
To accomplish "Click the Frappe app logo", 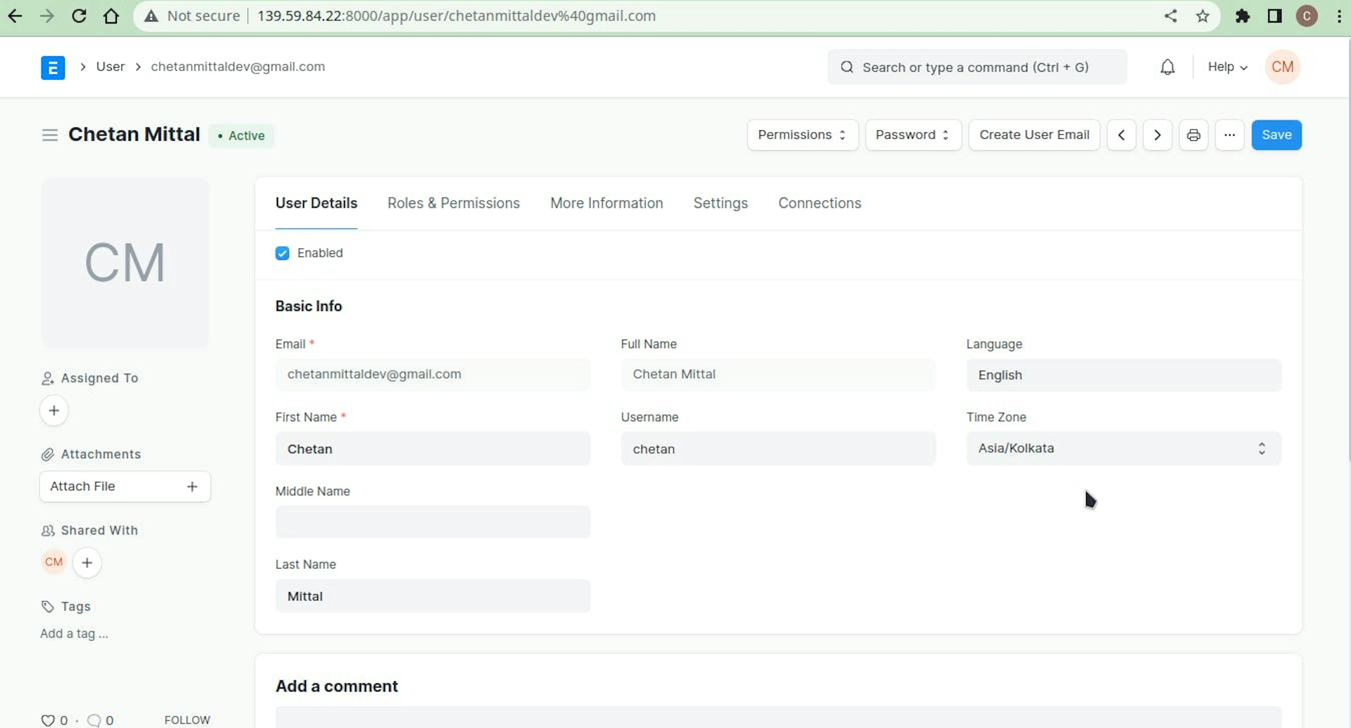I will pyautogui.click(x=52, y=67).
